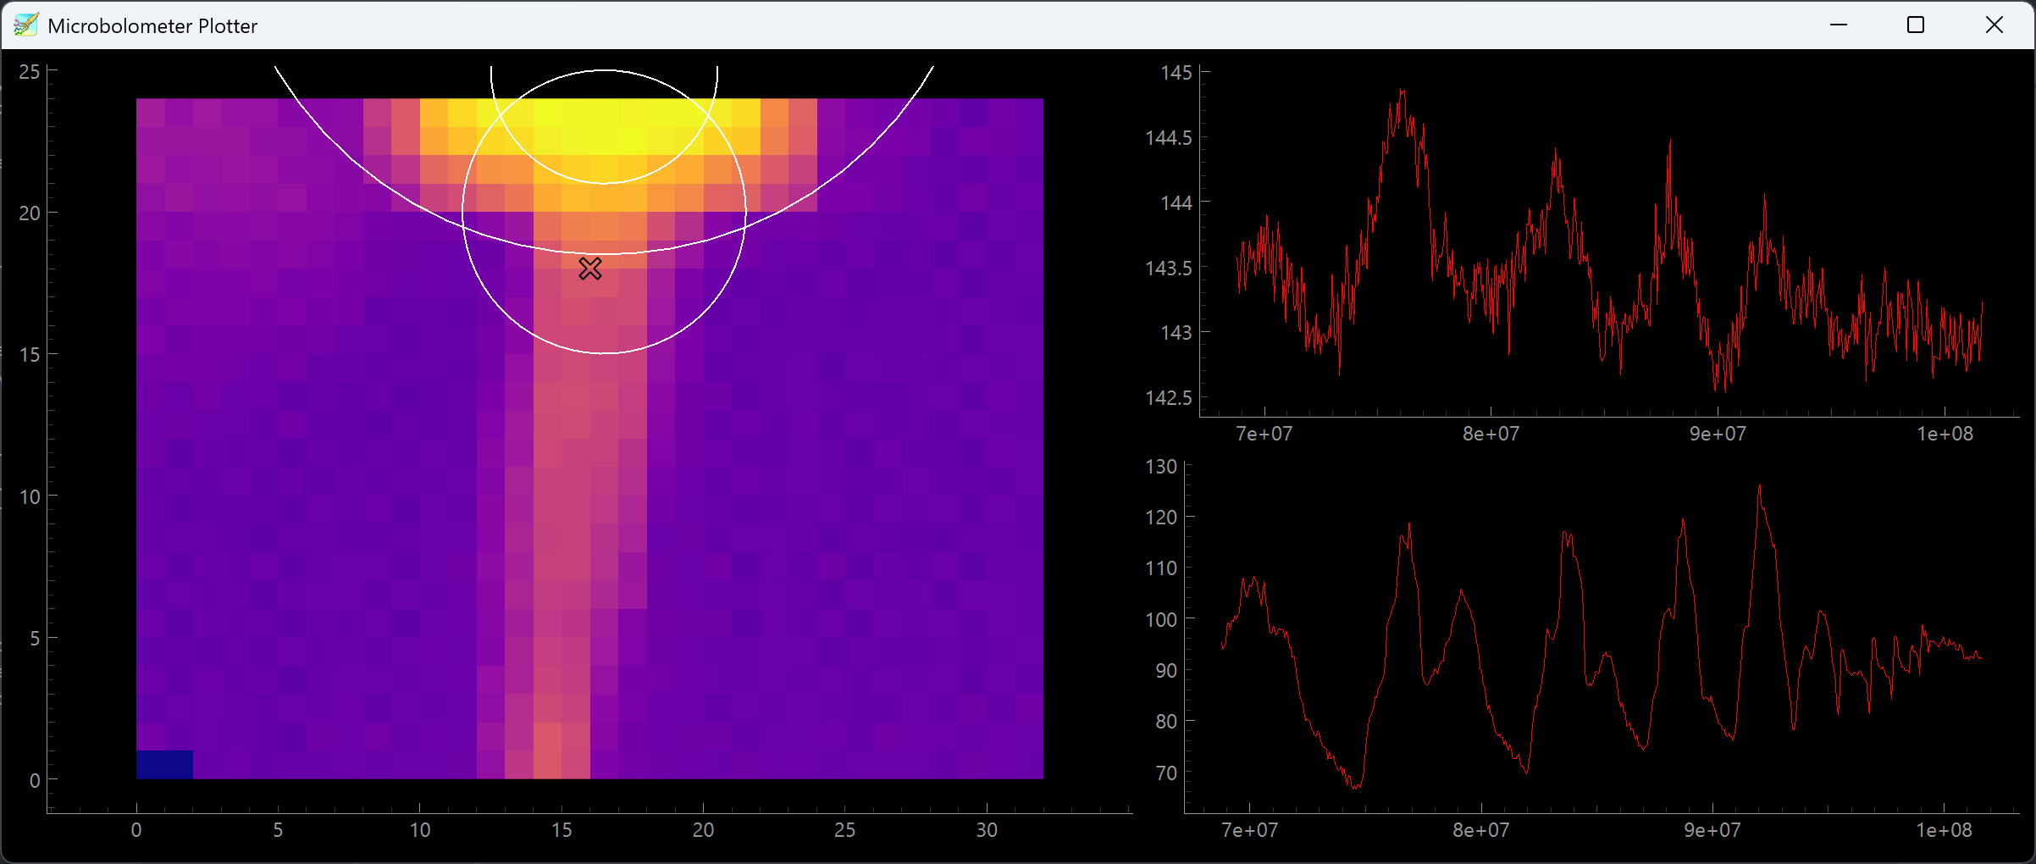The image size is (2036, 864).
Task: Click the Microbolometer Plotter title text
Action: (152, 26)
